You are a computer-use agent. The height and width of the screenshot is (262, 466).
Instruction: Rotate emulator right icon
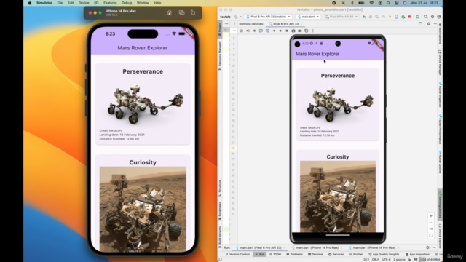click(x=267, y=31)
